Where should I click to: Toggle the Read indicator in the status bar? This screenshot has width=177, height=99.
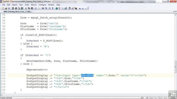click(x=151, y=98)
